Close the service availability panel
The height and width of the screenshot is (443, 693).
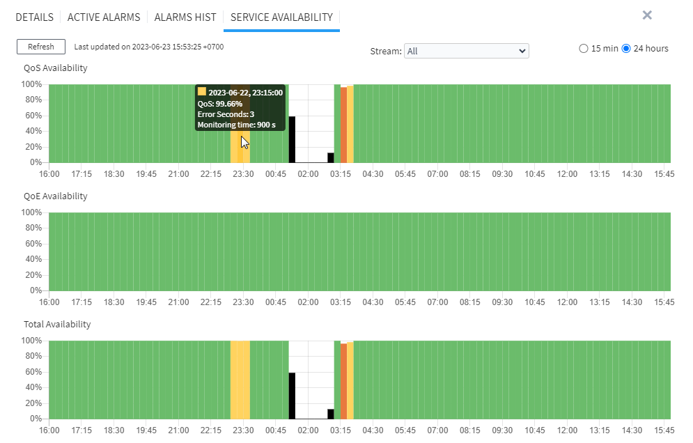[x=646, y=15]
